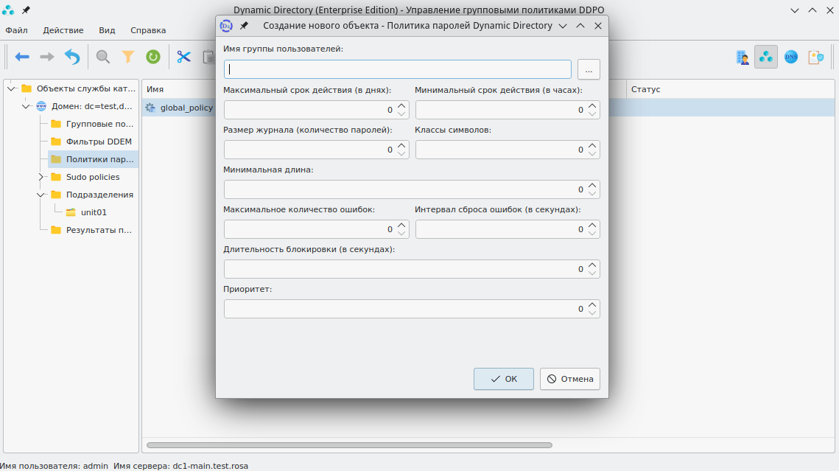Open the Действие menu
This screenshot has height=471, width=839.
63,30
